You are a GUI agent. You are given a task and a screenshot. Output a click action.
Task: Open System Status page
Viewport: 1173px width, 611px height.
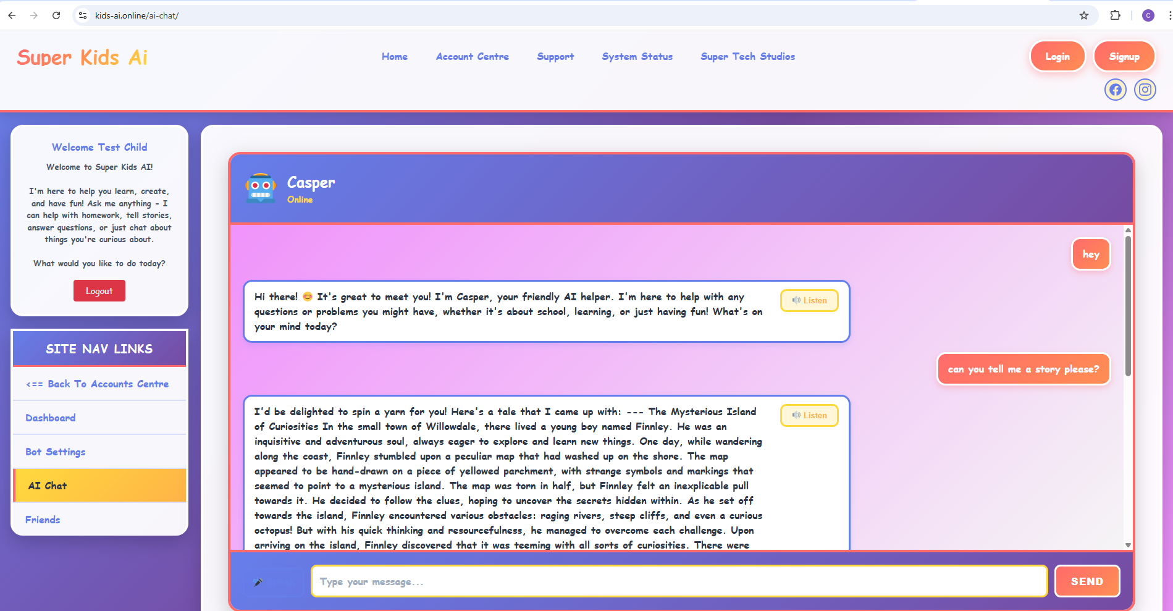pos(637,56)
